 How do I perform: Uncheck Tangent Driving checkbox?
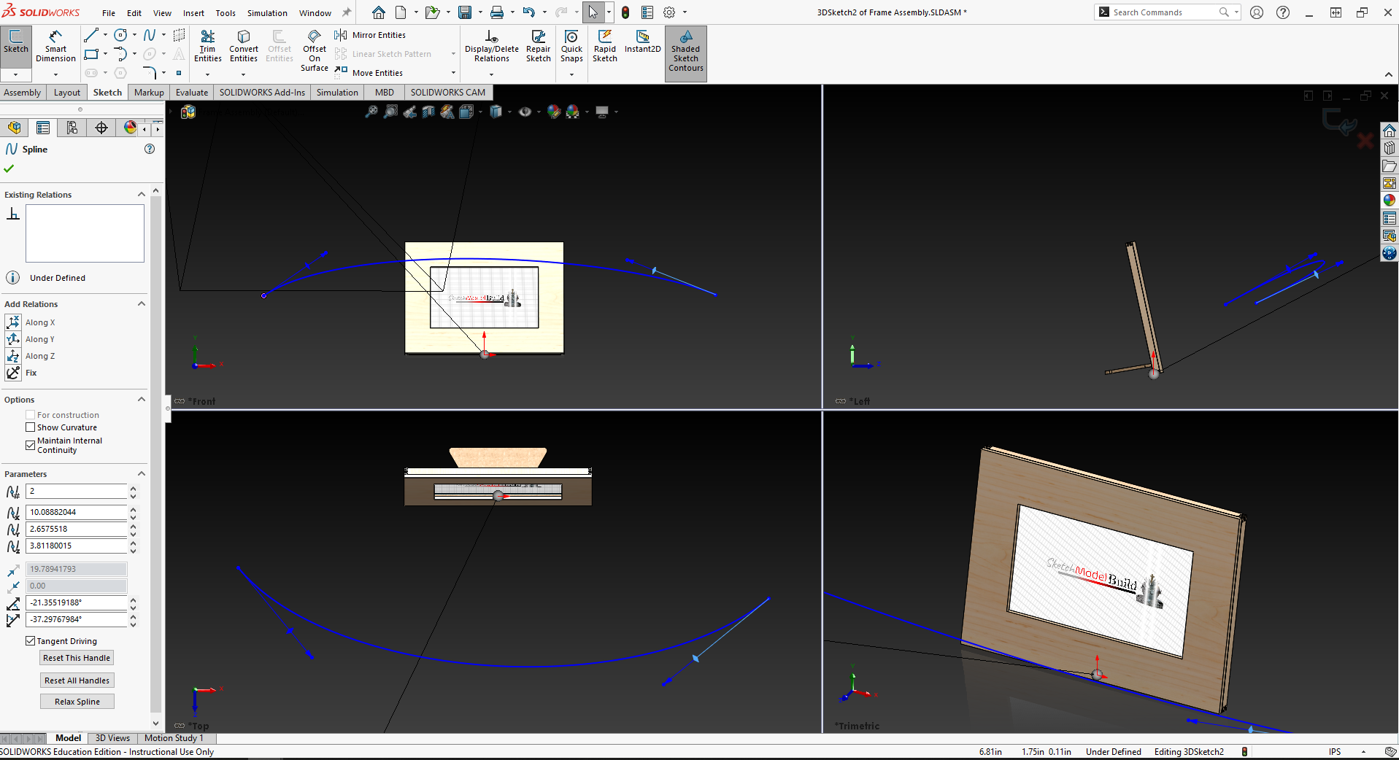[31, 641]
